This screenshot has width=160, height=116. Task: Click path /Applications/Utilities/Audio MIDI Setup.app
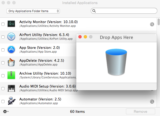click(x=49, y=90)
